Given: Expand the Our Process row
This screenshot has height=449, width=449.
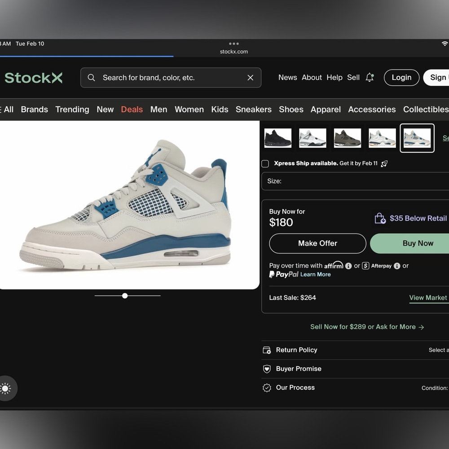Looking at the screenshot, I should coord(355,388).
